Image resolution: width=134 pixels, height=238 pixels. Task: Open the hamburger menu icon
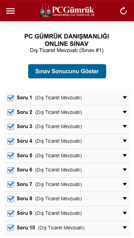coord(11,11)
